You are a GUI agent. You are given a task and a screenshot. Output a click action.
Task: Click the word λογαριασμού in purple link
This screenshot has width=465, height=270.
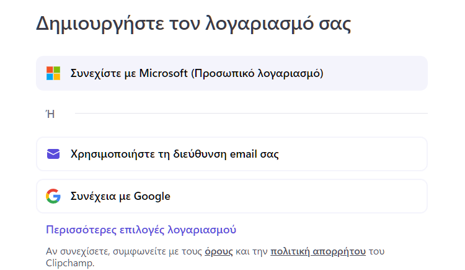pos(202,230)
